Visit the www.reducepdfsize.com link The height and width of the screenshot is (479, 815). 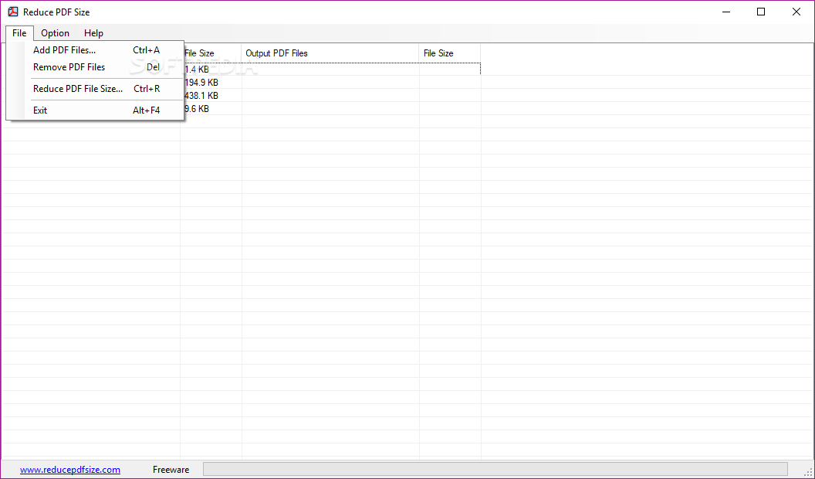[x=70, y=470]
